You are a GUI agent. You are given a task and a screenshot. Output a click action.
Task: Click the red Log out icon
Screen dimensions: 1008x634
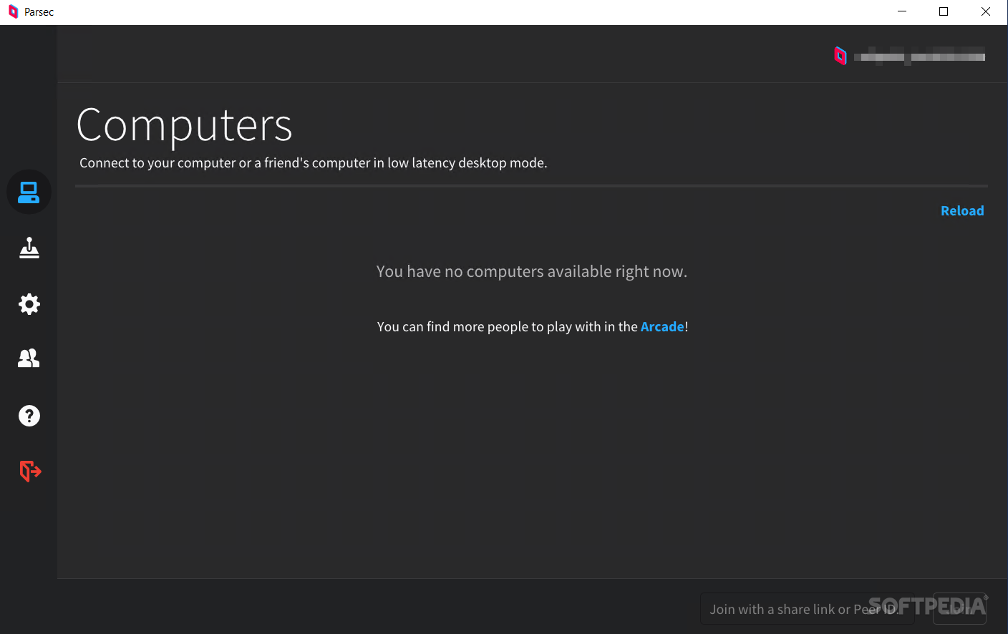(30, 471)
